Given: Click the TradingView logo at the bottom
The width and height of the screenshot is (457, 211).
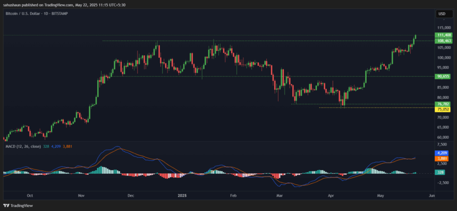Looking at the screenshot, I should pos(19,206).
